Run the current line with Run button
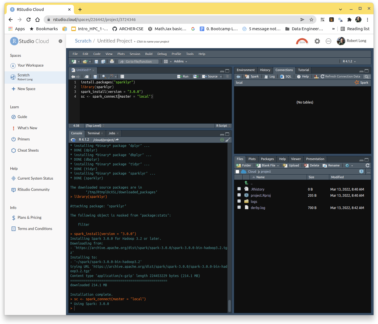The height and width of the screenshot is (324, 378). coord(183,77)
